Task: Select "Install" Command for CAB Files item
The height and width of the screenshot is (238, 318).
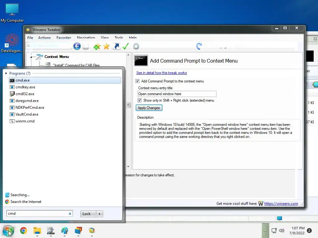Action: [76, 65]
